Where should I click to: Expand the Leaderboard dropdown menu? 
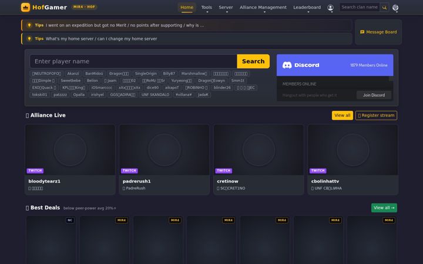click(x=307, y=8)
